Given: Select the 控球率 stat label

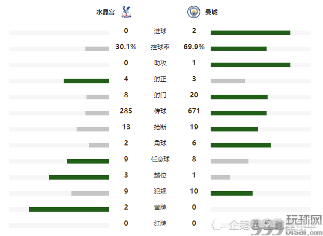Looking at the screenshot, I should 160,47.
